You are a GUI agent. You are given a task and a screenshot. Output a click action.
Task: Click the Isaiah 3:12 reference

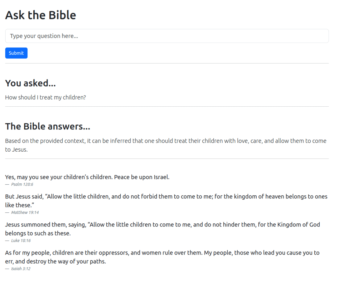[x=21, y=269]
